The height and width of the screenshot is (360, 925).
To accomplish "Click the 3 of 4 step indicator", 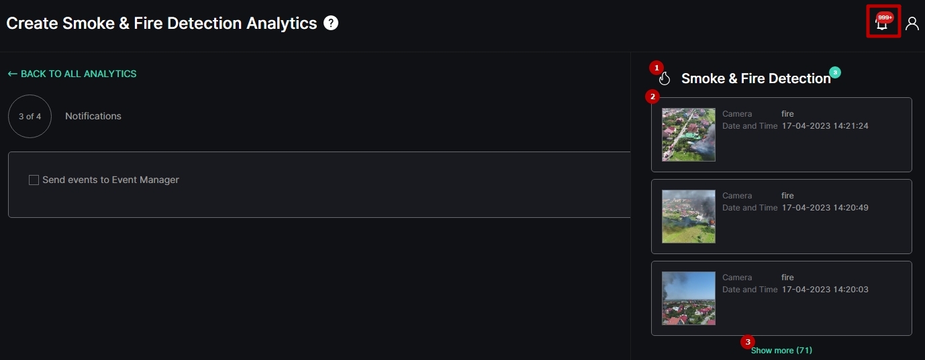I will pyautogui.click(x=30, y=116).
